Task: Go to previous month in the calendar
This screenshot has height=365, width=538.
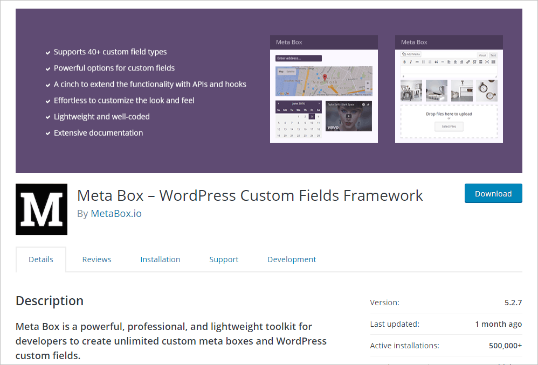Action: pyautogui.click(x=278, y=103)
